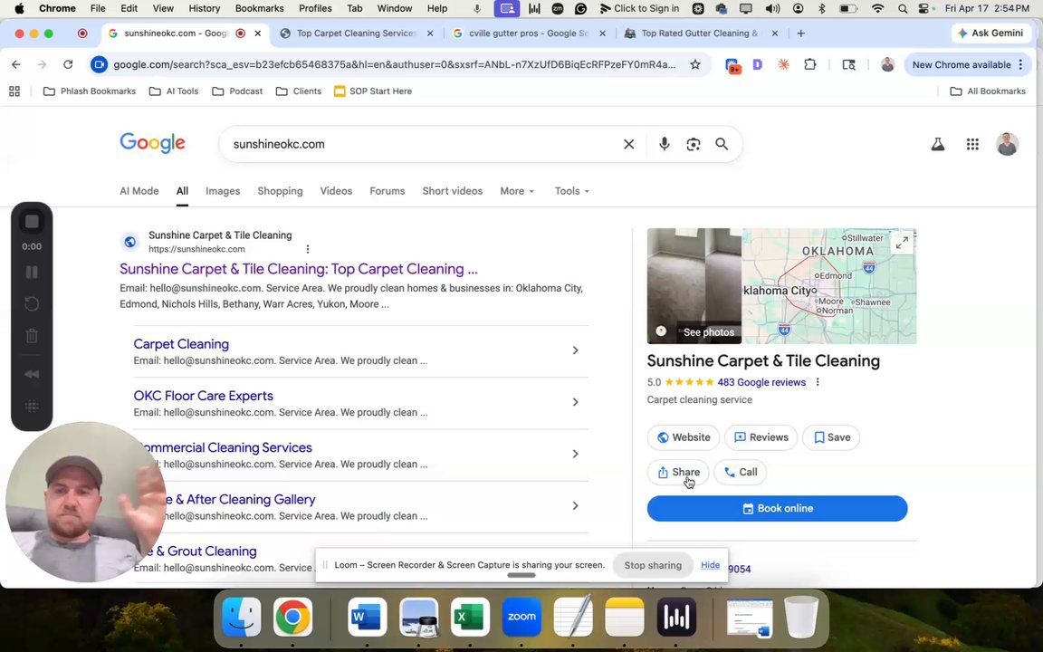Open Microsoft Excel from the Dock
Image resolution: width=1043 pixels, height=652 pixels.
(x=470, y=617)
